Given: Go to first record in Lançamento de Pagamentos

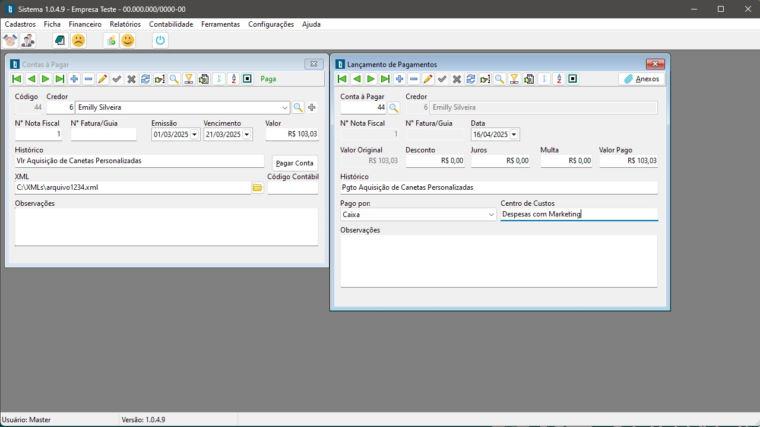Looking at the screenshot, I should (342, 79).
